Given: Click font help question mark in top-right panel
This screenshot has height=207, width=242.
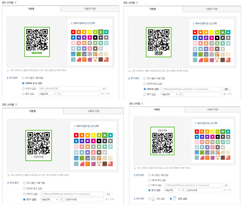Looking at the screenshot, I should [x=180, y=94].
